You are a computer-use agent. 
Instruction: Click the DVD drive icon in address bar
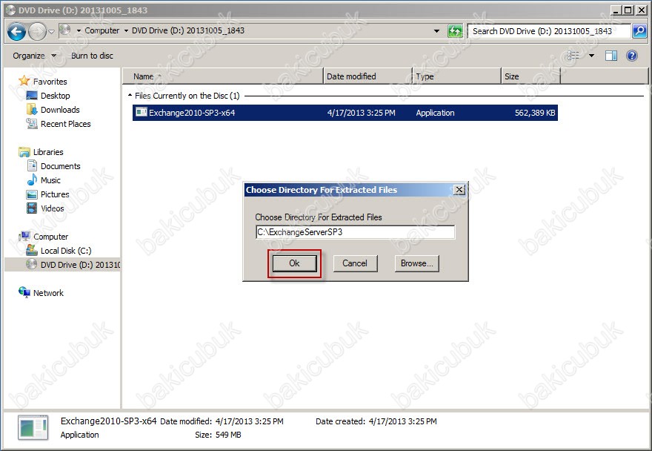[x=65, y=30]
